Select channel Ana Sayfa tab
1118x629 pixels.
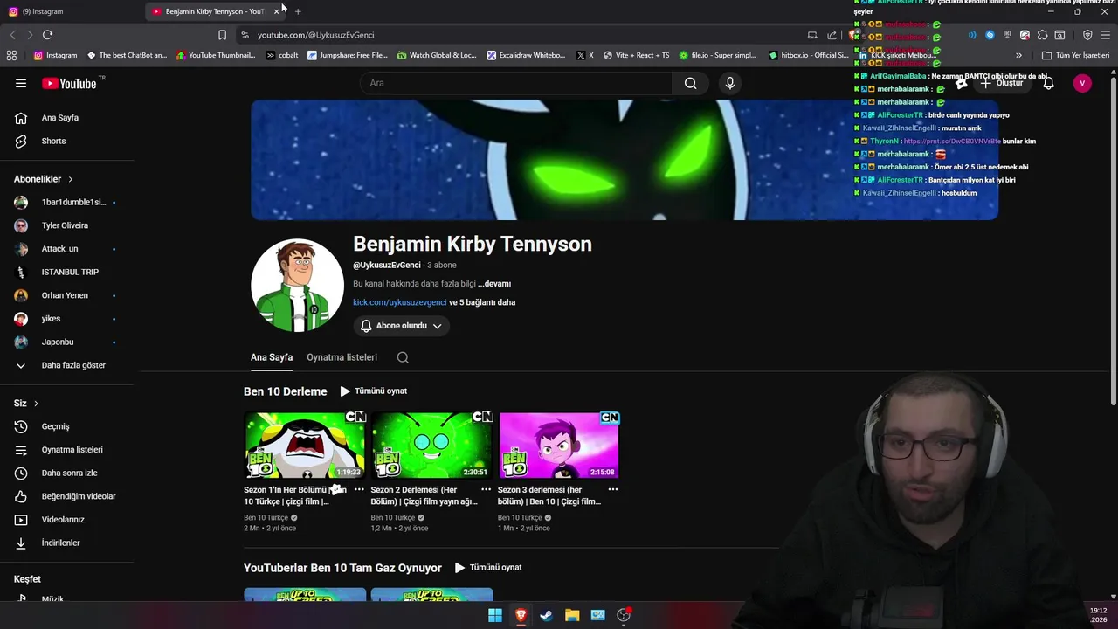pyautogui.click(x=272, y=357)
